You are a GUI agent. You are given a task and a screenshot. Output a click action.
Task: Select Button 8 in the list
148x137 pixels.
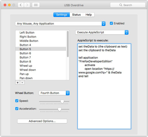click(41, 62)
